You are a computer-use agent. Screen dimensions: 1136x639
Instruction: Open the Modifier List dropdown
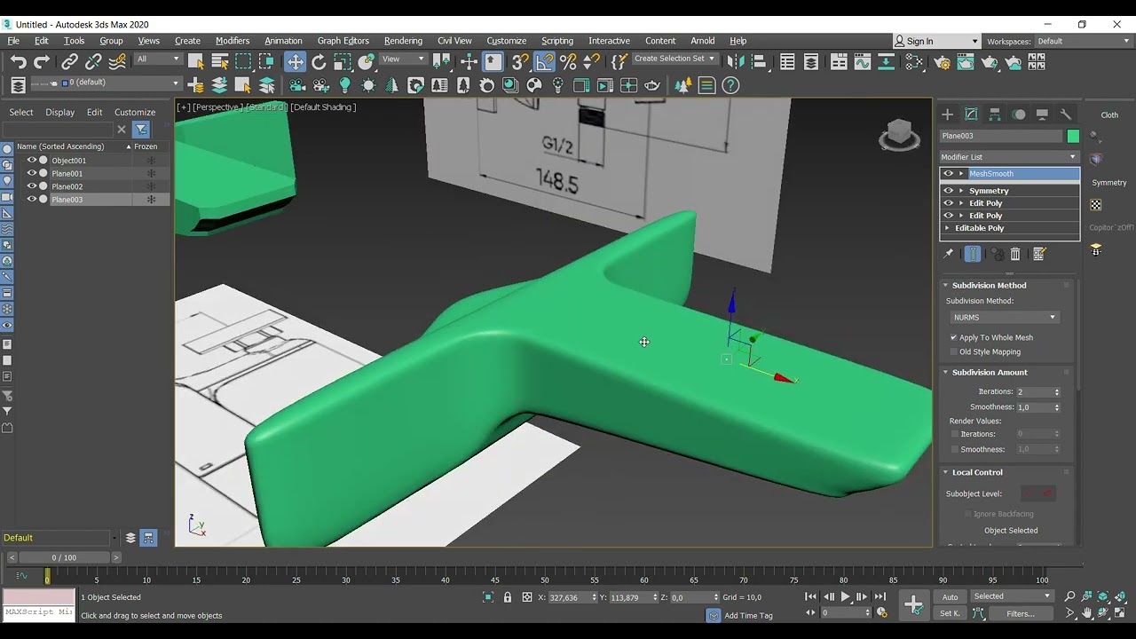pos(1008,157)
